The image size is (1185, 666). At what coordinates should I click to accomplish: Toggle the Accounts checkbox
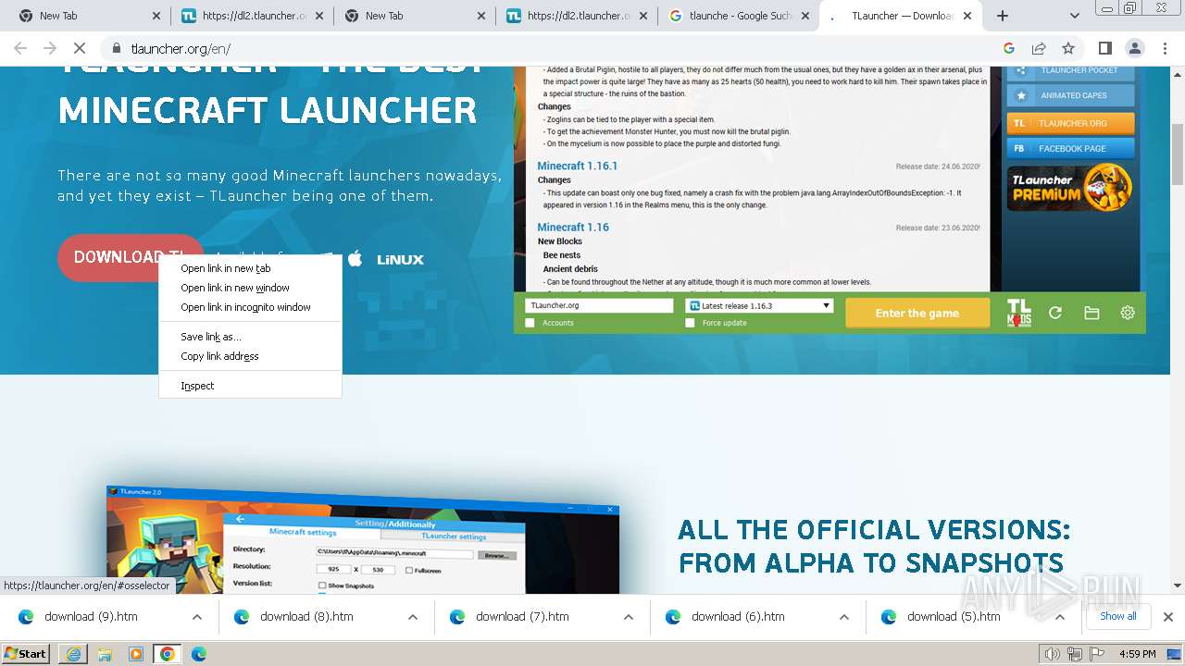pyautogui.click(x=530, y=323)
